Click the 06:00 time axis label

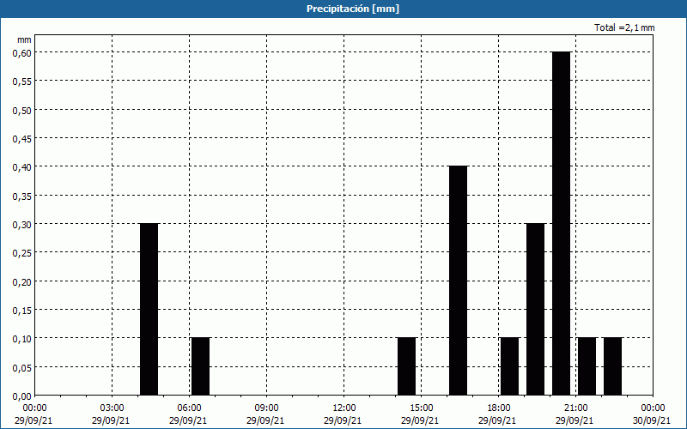point(189,408)
